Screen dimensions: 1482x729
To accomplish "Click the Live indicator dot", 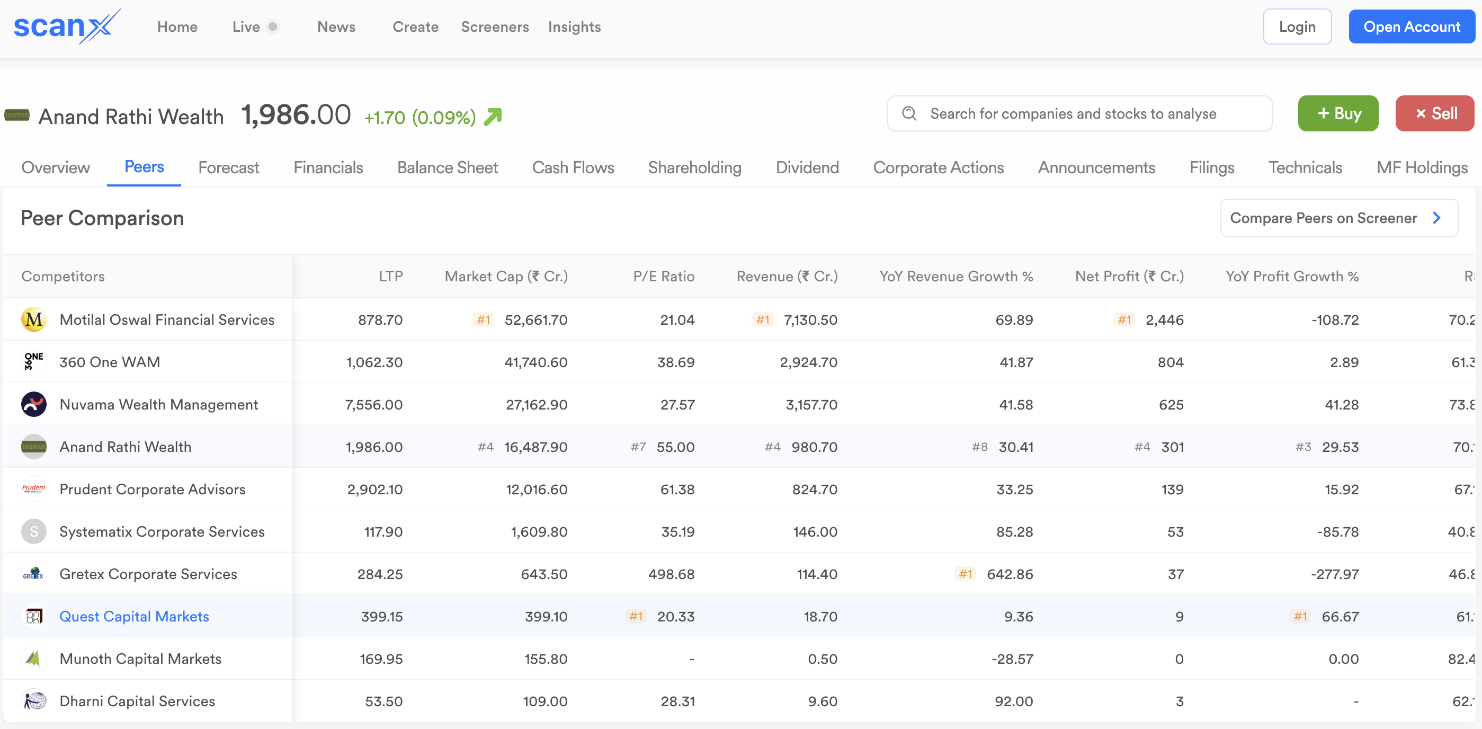I will click(x=273, y=26).
